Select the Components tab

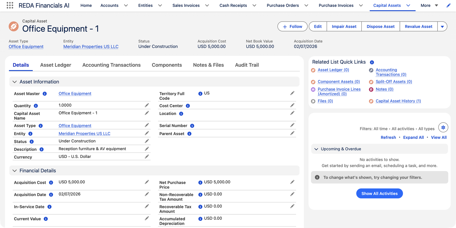(167, 65)
